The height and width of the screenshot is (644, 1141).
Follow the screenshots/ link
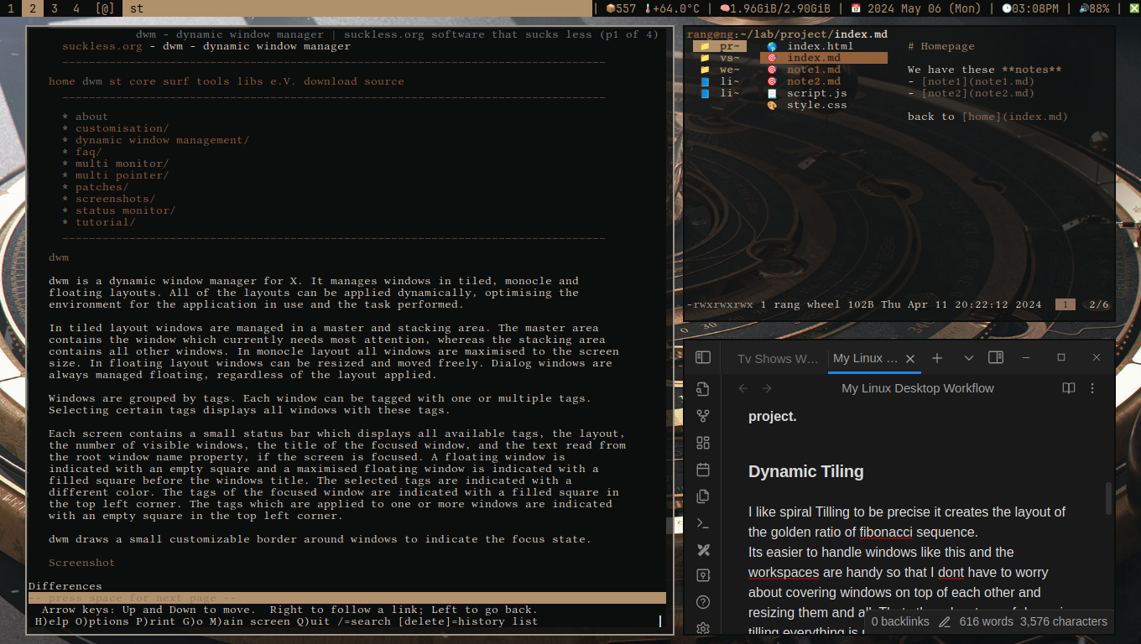pyautogui.click(x=116, y=199)
